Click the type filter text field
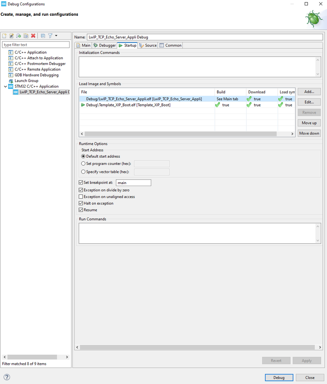Screen dimensions: 327x384 click(36, 45)
